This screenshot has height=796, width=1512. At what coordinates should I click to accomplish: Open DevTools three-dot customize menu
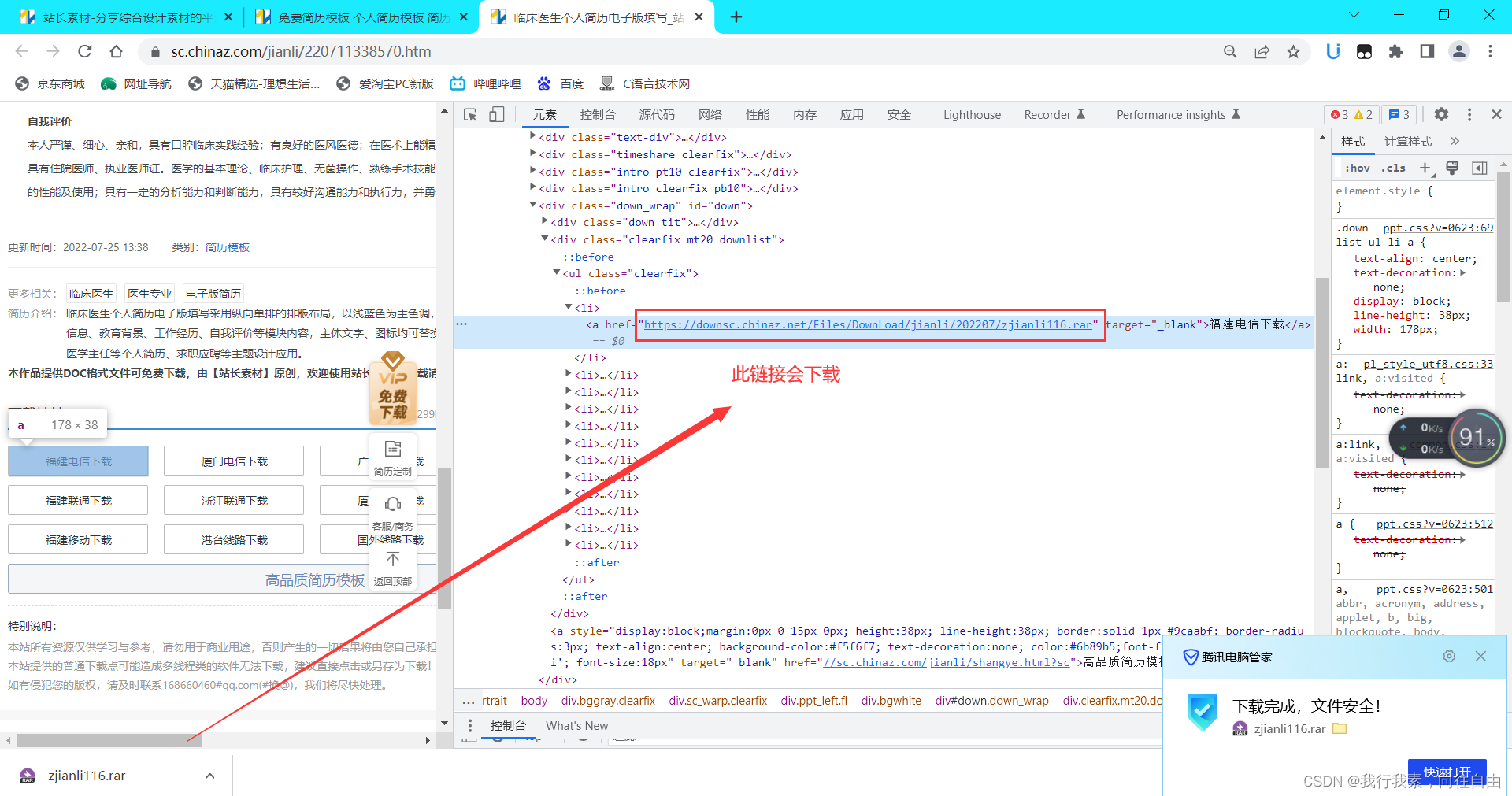1469,114
